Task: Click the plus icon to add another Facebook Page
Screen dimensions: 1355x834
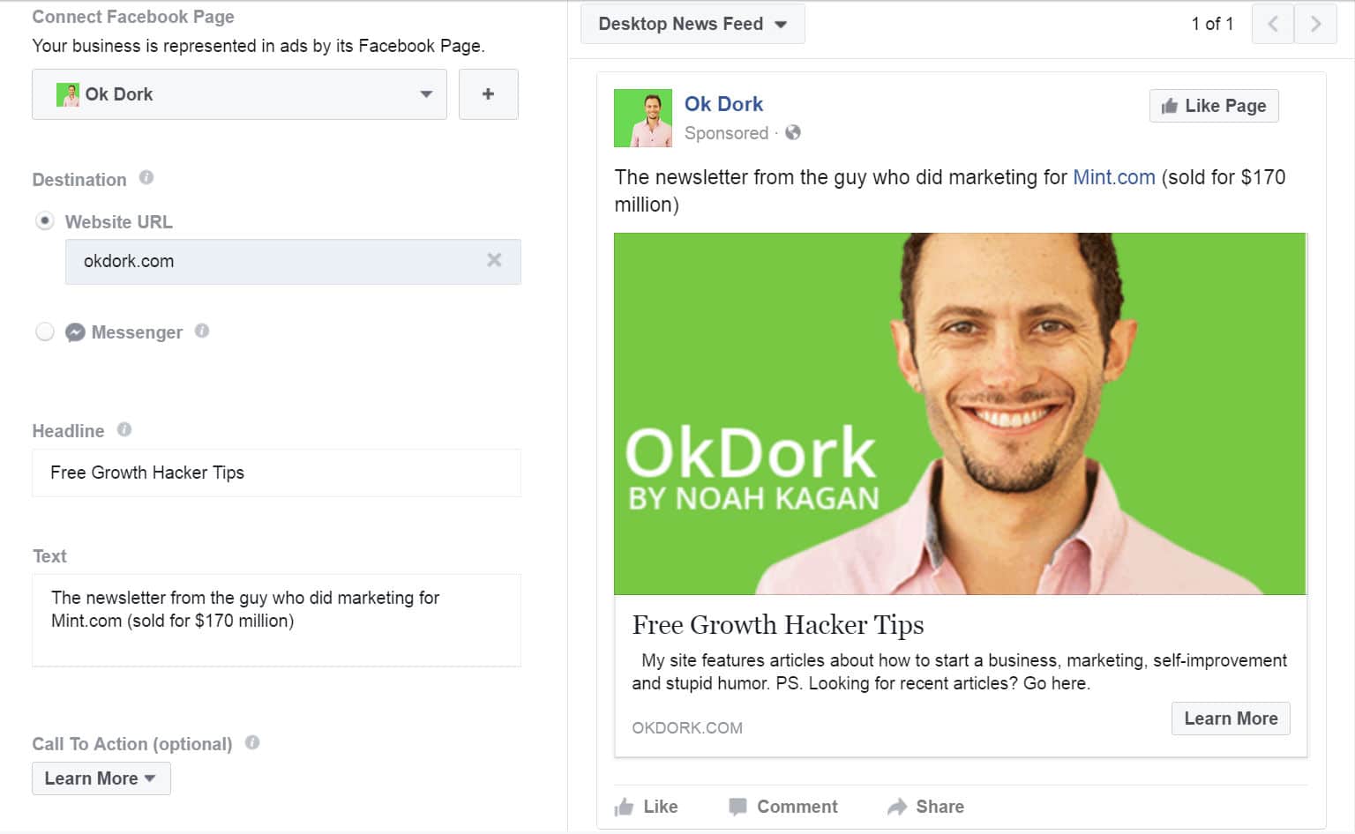Action: click(x=489, y=93)
